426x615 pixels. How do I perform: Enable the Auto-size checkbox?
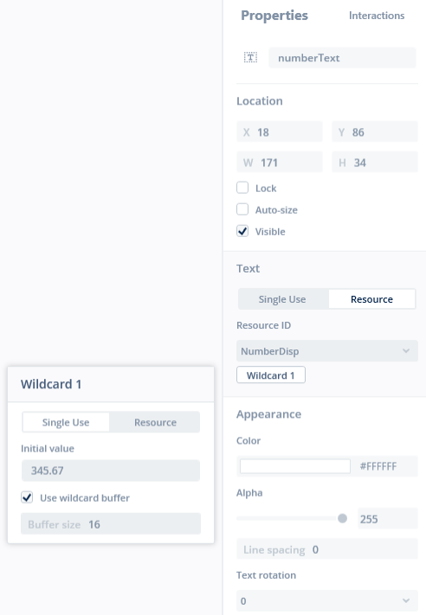pyautogui.click(x=242, y=209)
